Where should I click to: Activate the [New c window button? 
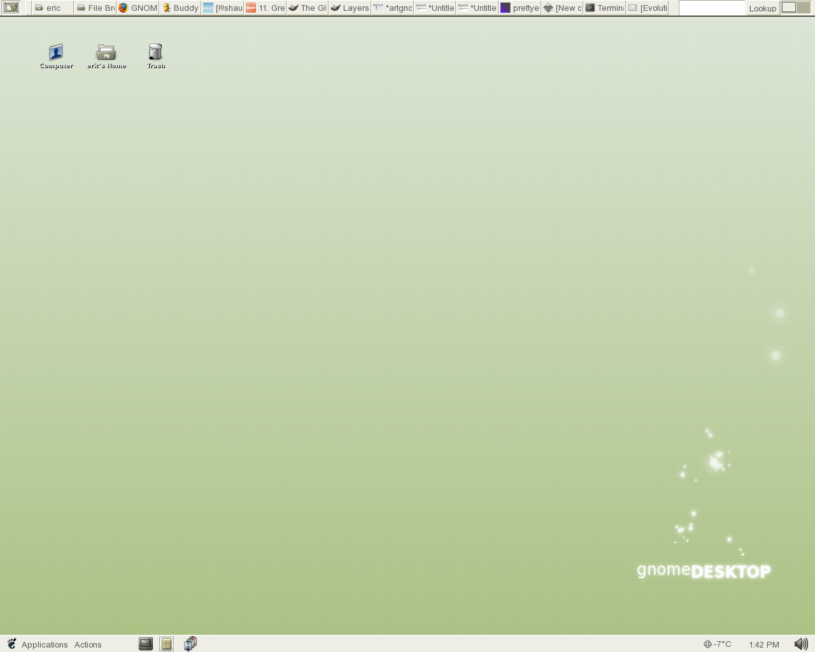click(562, 8)
